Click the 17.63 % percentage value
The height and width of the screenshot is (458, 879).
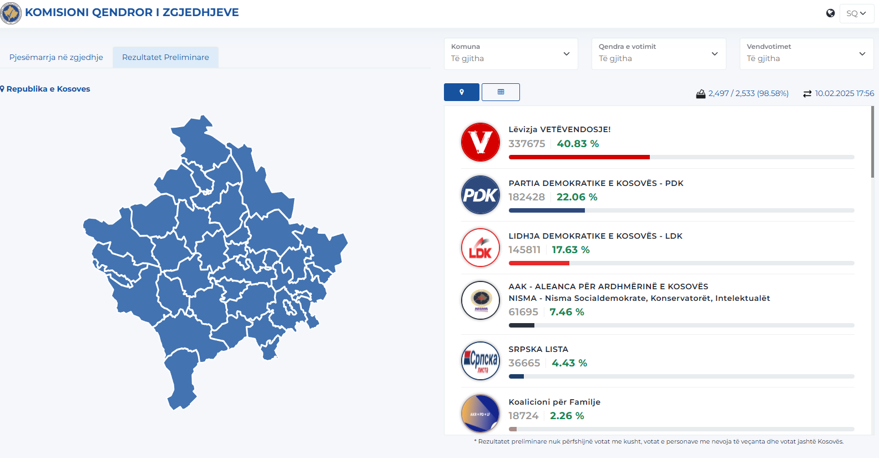pyautogui.click(x=570, y=250)
